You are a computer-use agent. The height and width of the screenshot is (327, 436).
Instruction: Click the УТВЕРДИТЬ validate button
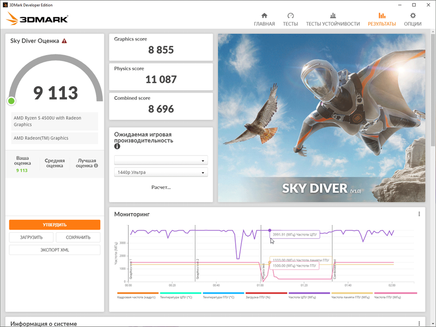point(55,225)
